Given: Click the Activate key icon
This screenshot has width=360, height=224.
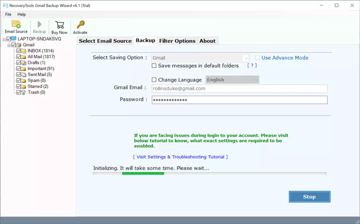Looking at the screenshot, I should pyautogui.click(x=80, y=24).
